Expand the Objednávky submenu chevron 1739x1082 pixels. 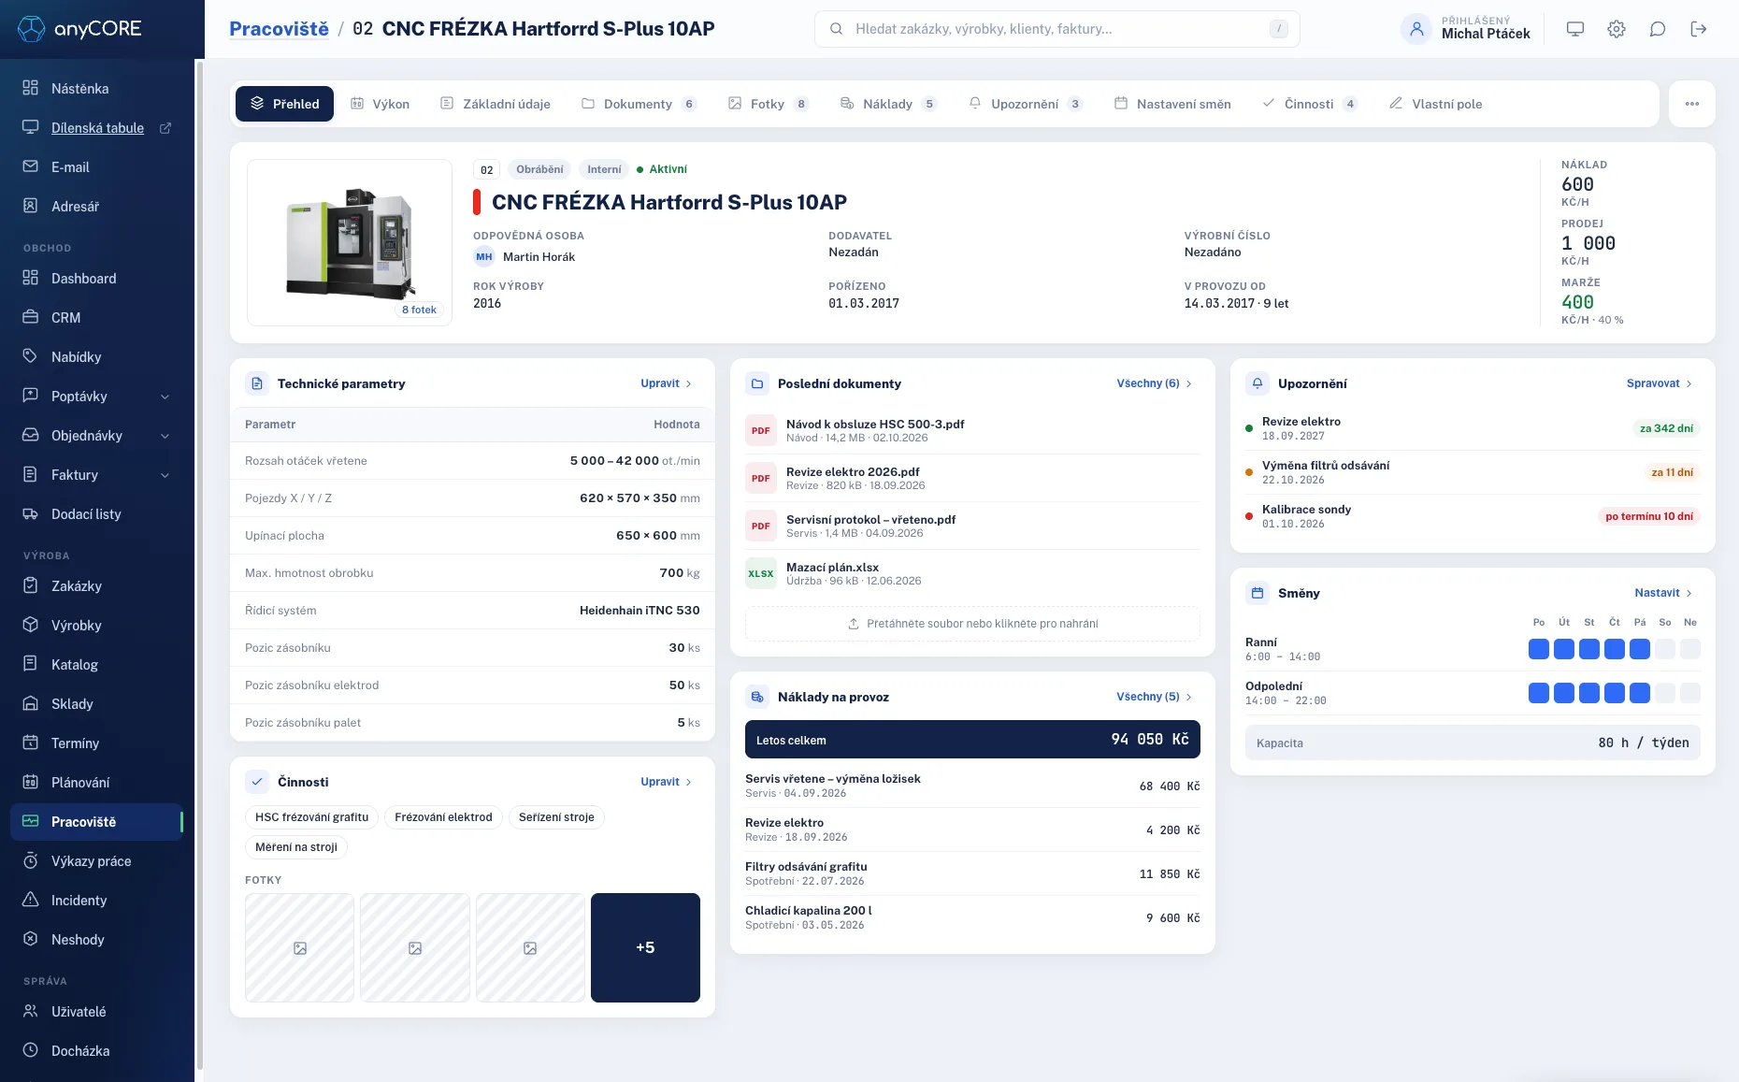165,436
